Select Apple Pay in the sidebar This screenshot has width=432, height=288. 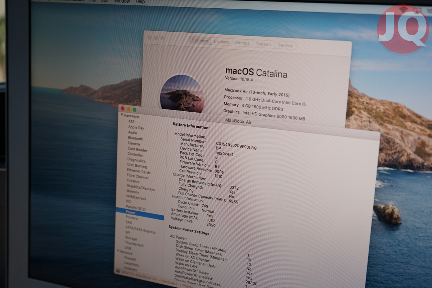(x=136, y=127)
